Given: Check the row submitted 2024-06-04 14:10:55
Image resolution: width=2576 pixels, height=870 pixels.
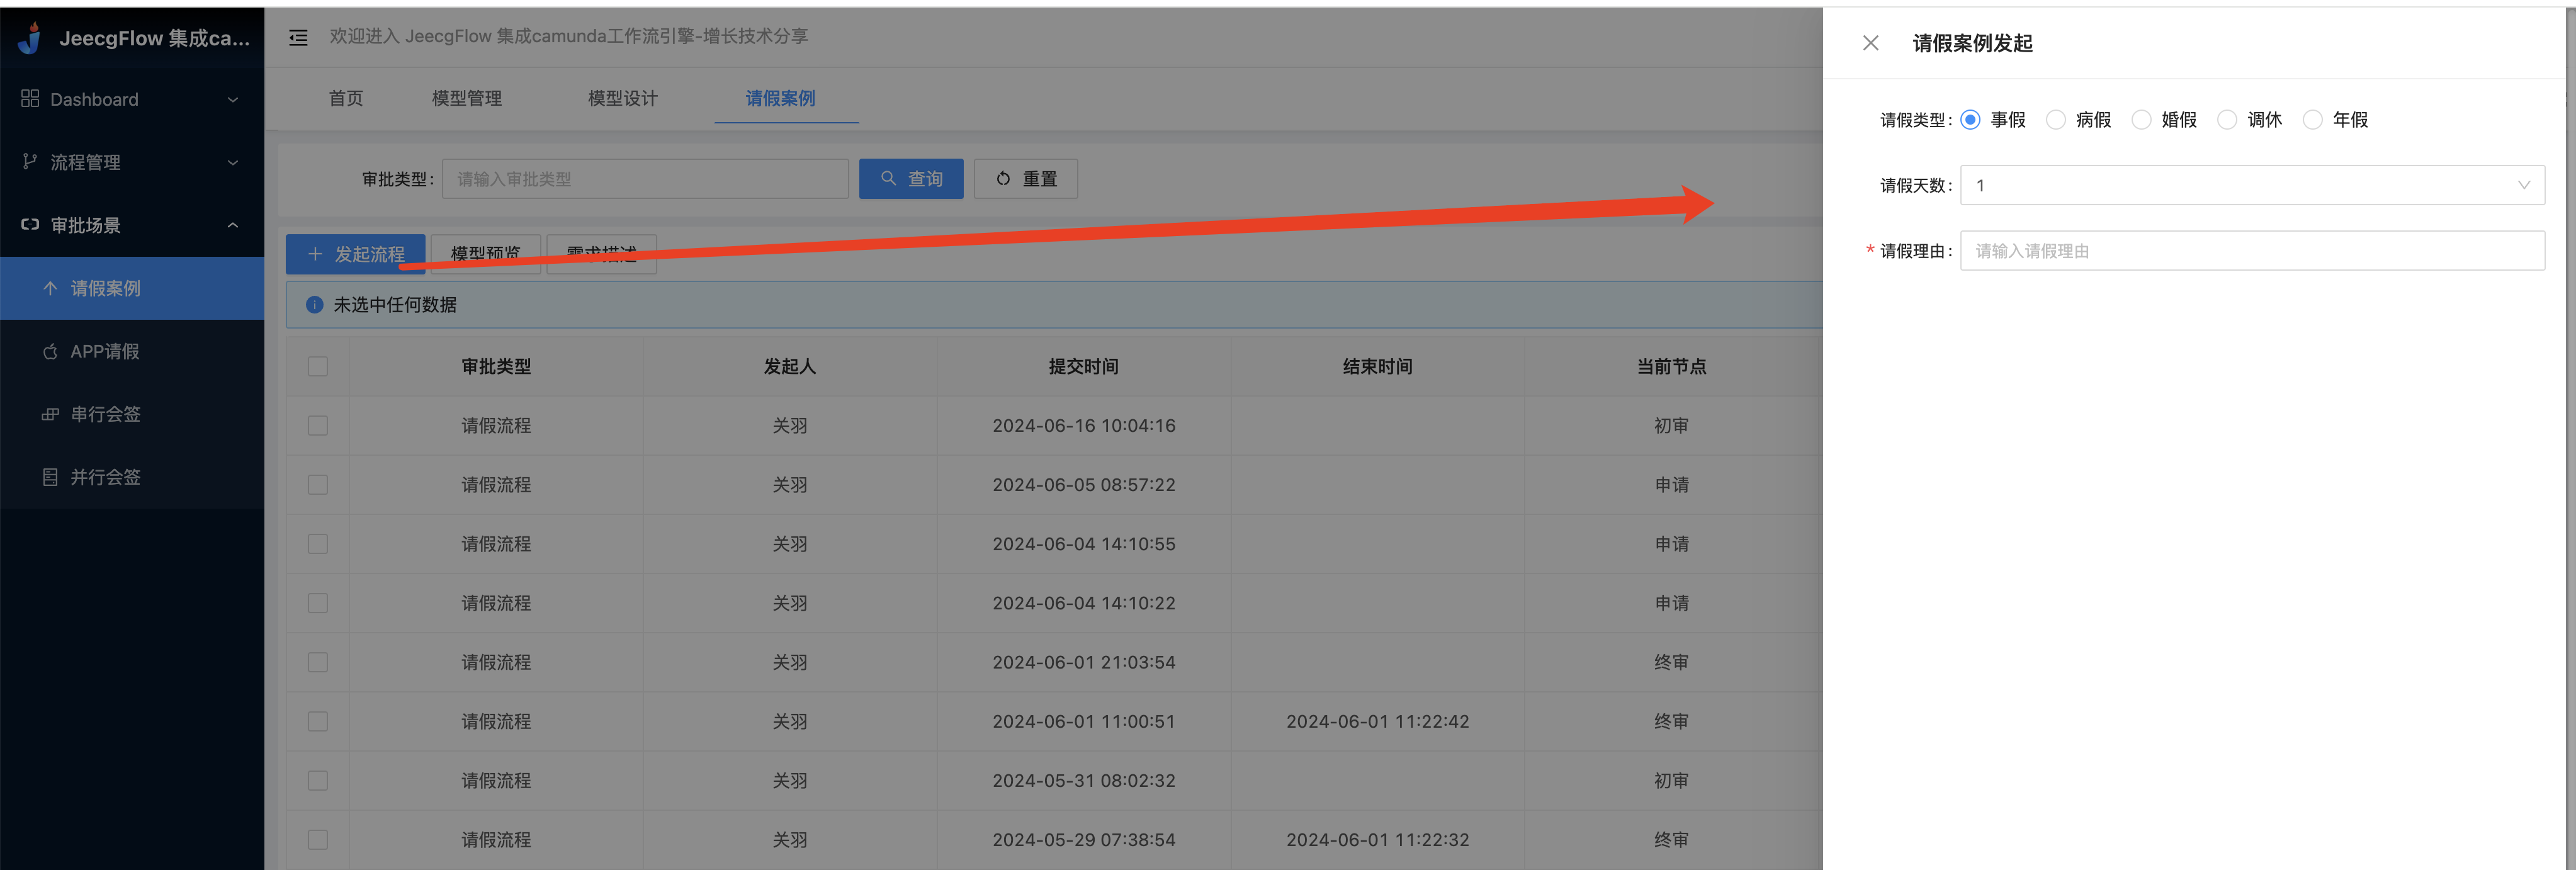Looking at the screenshot, I should coord(318,543).
